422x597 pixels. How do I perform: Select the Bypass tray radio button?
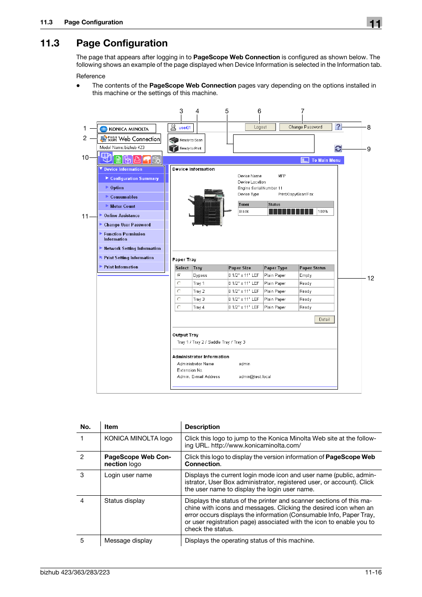point(179,275)
